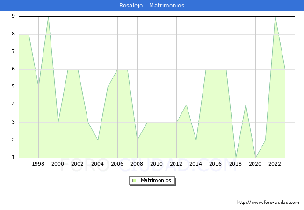304x210 pixels.
Task: Click x-axis label 2000
Action: coord(58,164)
